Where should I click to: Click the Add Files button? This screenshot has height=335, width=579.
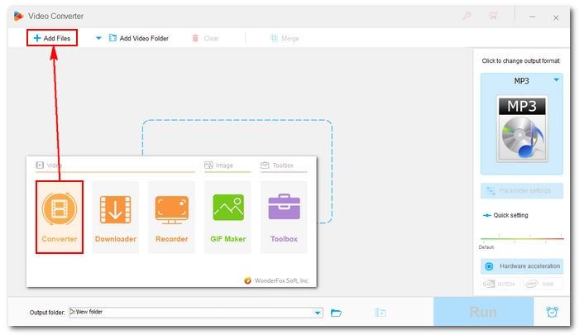[x=51, y=38]
